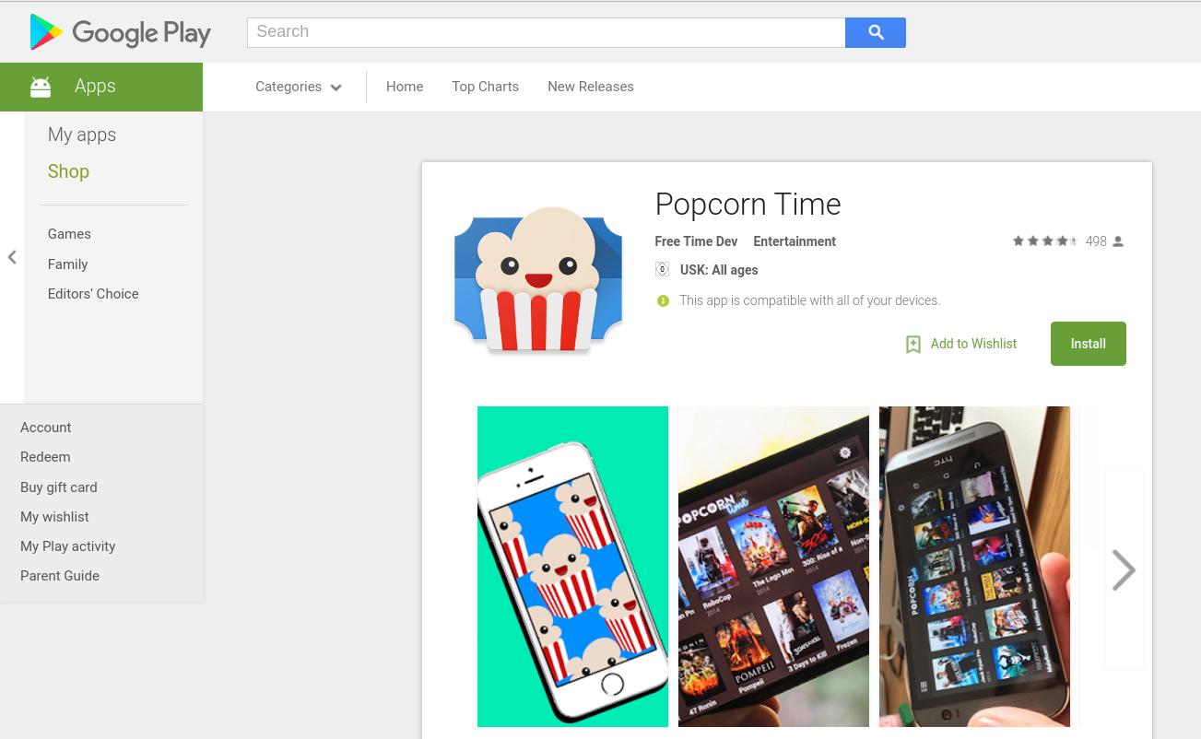Click the green Install button
Viewport: 1201px width, 739px height.
1088,344
